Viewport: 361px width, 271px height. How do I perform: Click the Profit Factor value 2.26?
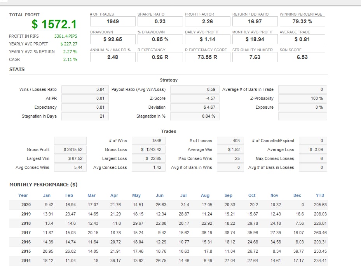(x=208, y=21)
